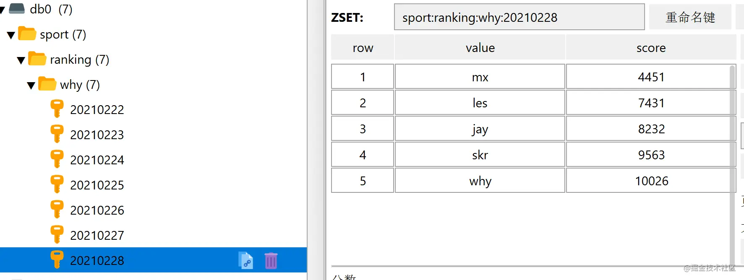Select key 20210227 in the tree
Image resolution: width=744 pixels, height=280 pixels.
point(97,235)
